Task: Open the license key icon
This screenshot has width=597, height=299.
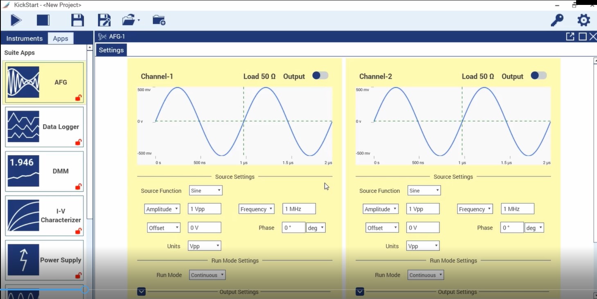Action: click(557, 20)
